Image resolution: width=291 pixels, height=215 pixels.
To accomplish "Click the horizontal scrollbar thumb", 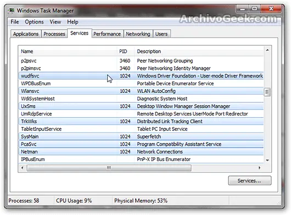I will (109, 168).
